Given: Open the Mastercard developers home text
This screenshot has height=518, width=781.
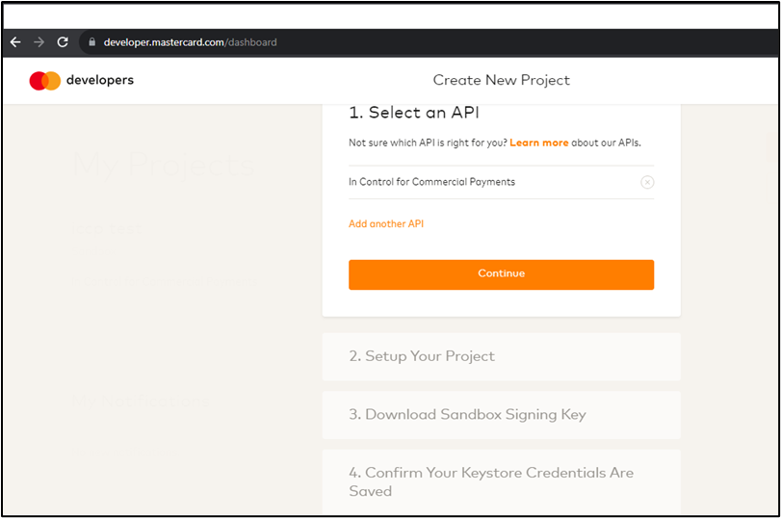Looking at the screenshot, I should point(100,80).
